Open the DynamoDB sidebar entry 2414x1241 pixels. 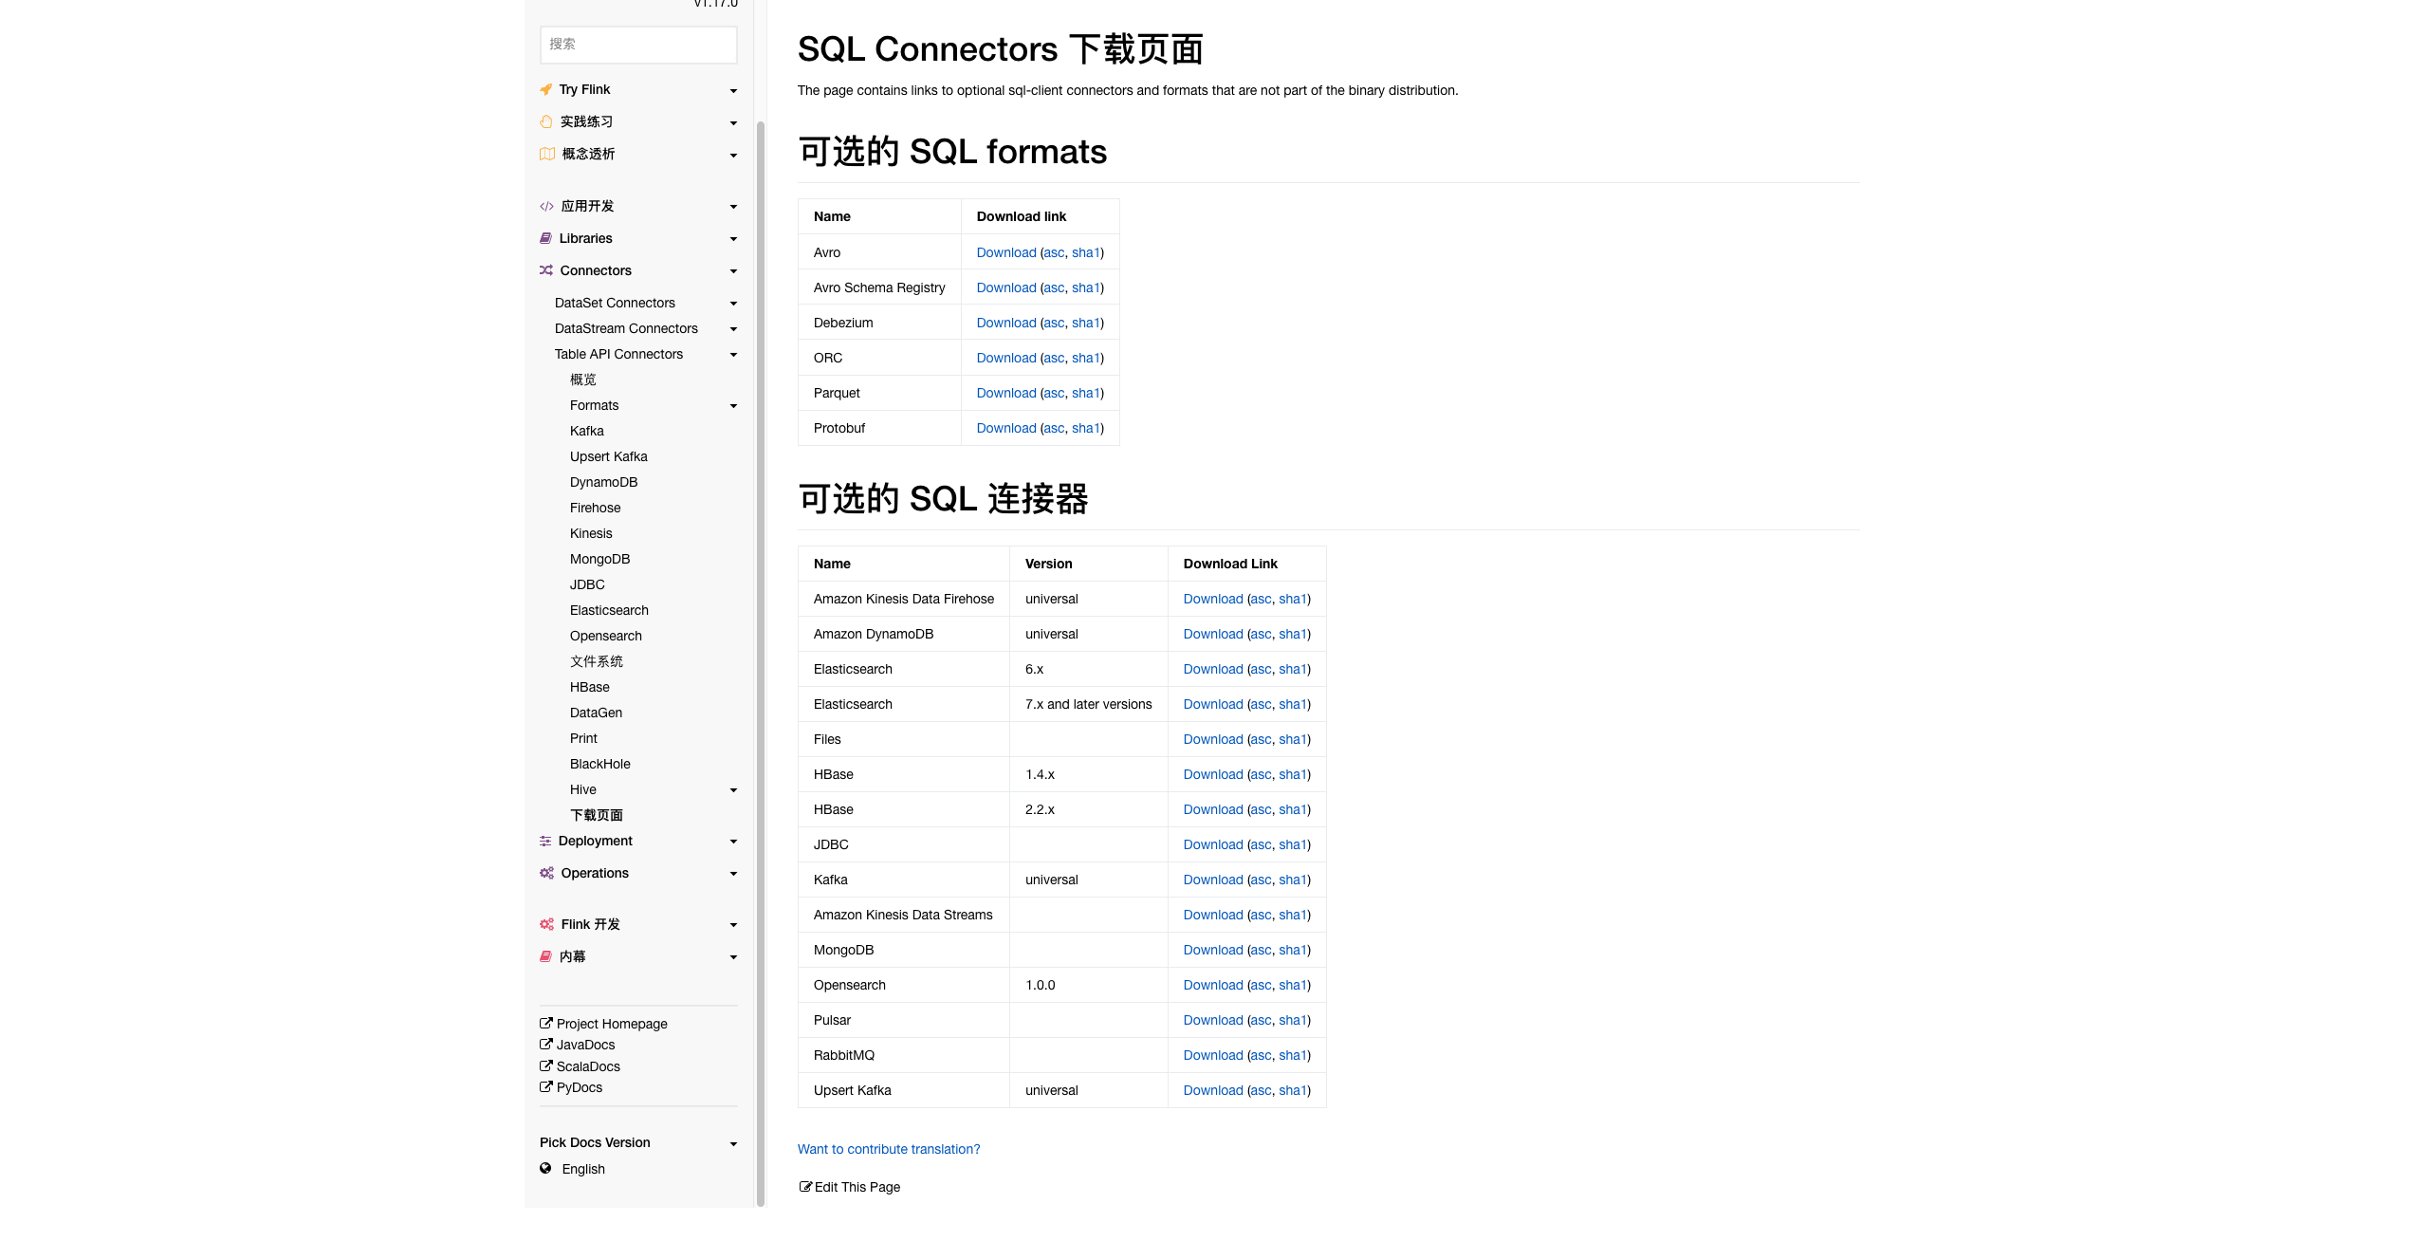[603, 482]
